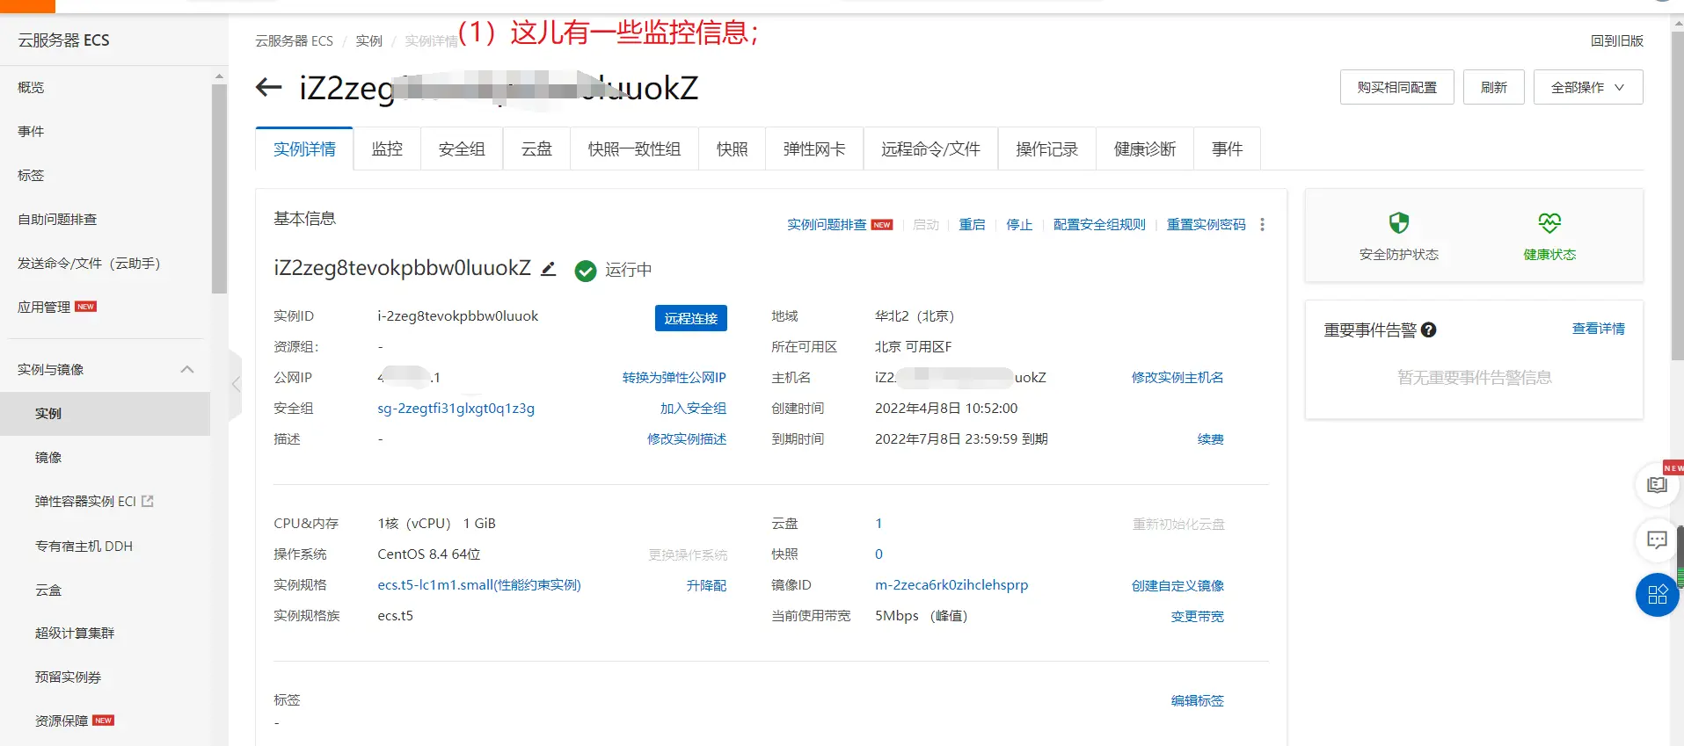Open the blue floating grid shortcut button
The width and height of the screenshot is (1684, 746).
[x=1657, y=595]
